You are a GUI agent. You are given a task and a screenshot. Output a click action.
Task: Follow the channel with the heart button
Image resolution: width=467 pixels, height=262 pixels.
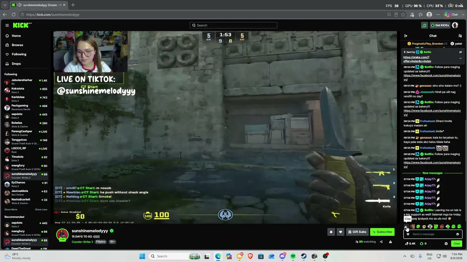(340, 232)
